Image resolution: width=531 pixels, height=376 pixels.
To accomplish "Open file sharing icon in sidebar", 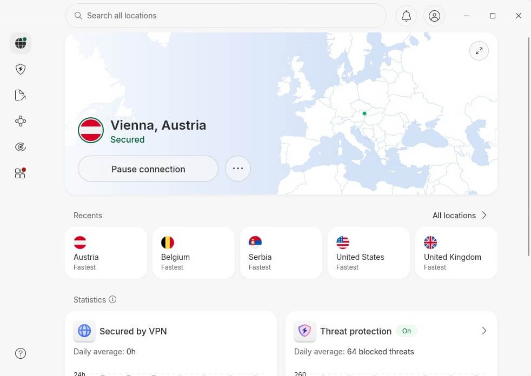I will pos(21,95).
